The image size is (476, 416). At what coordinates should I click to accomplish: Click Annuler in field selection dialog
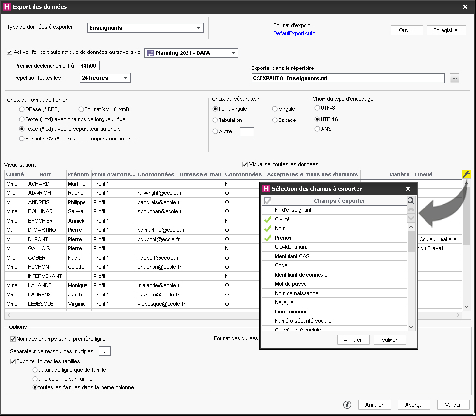(353, 340)
